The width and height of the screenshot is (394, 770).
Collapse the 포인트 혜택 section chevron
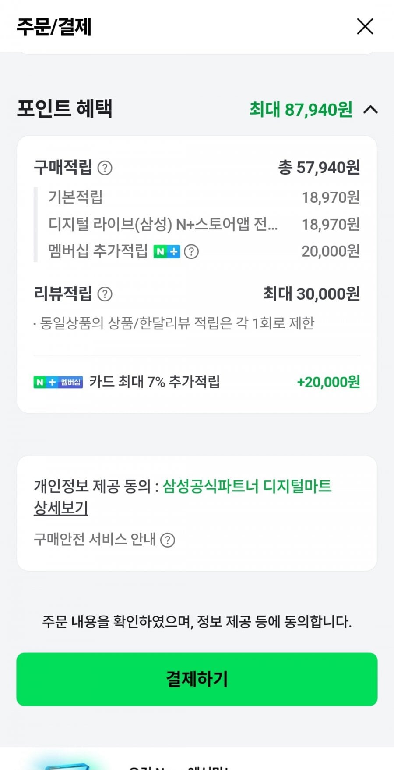click(370, 109)
